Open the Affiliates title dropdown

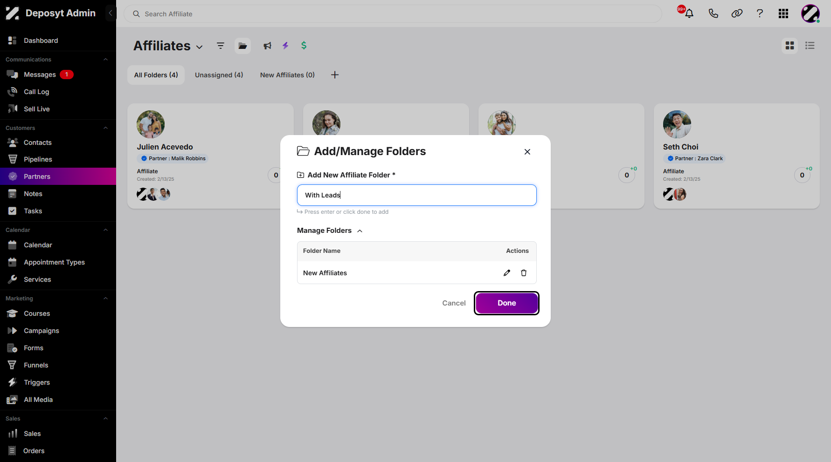[200, 47]
